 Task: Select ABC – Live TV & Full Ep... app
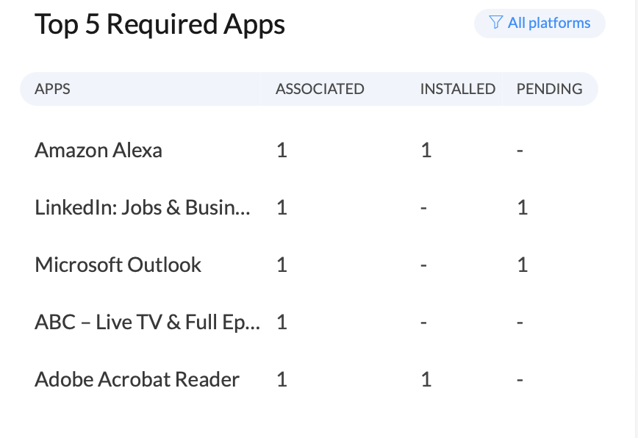(x=147, y=322)
